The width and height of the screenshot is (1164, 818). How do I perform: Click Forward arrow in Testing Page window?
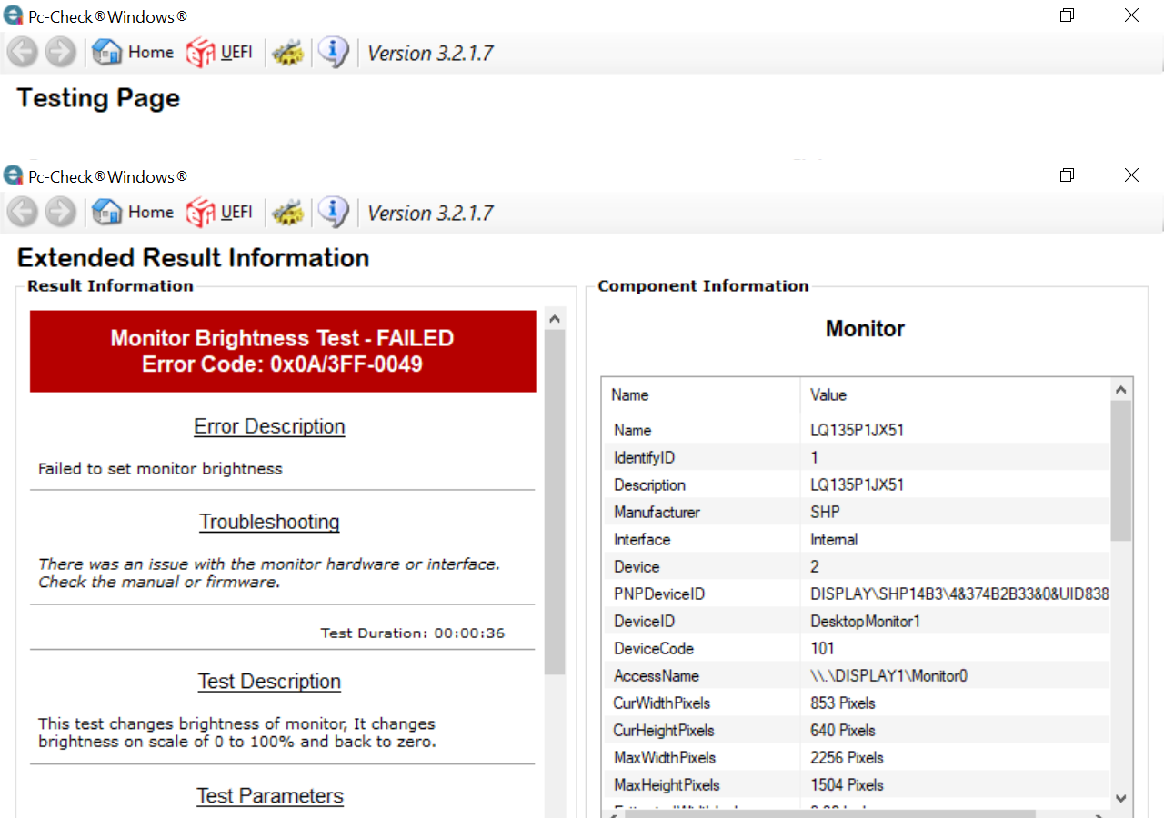coord(60,53)
